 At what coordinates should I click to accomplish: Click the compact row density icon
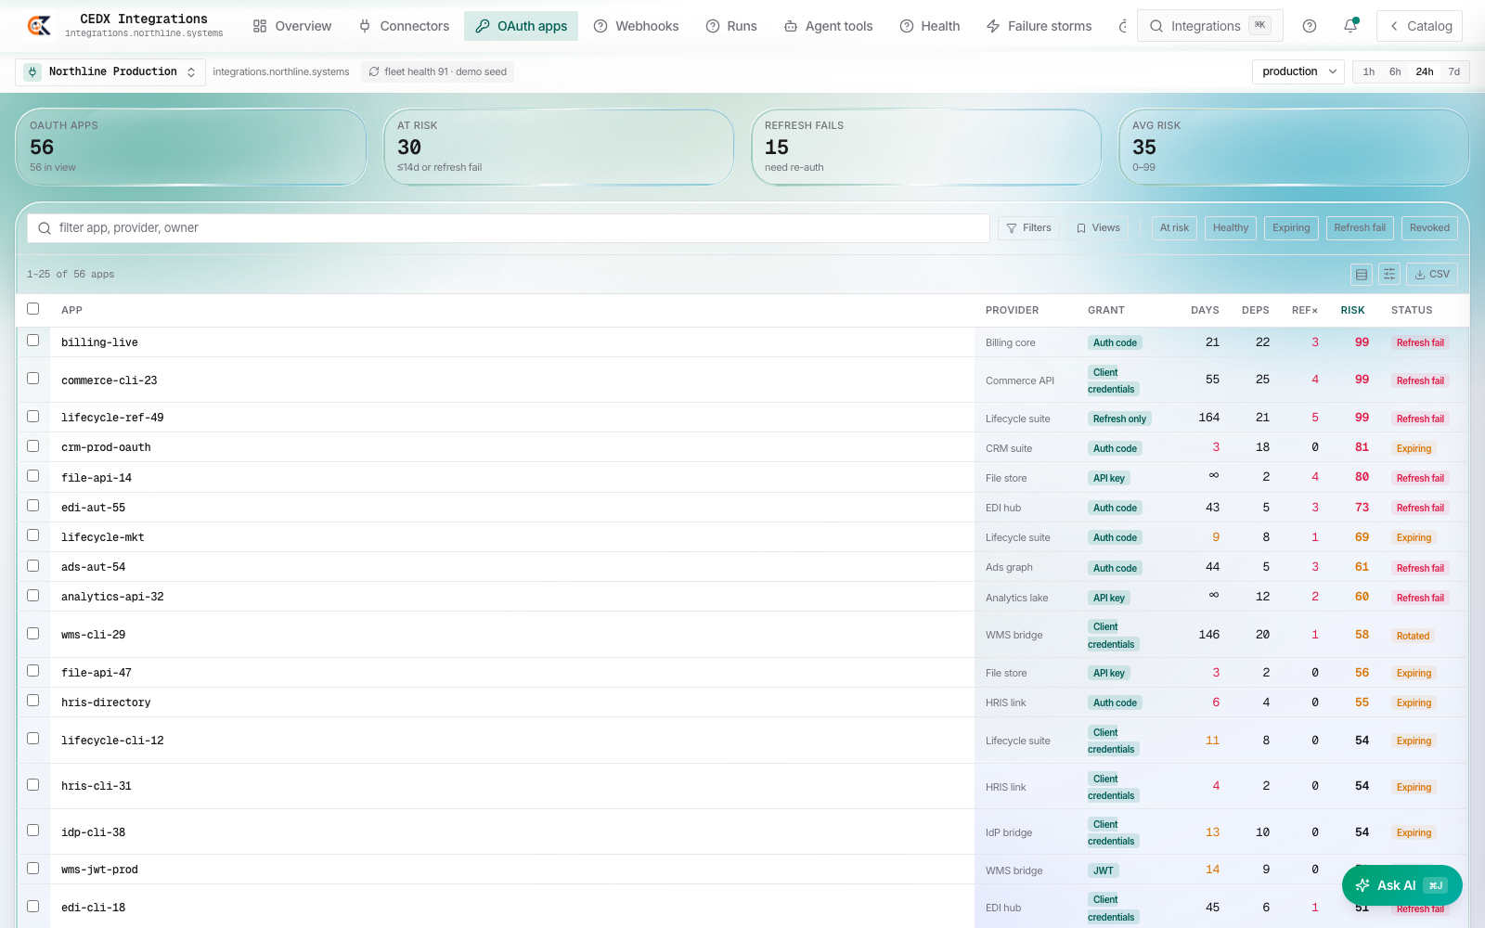1362,274
